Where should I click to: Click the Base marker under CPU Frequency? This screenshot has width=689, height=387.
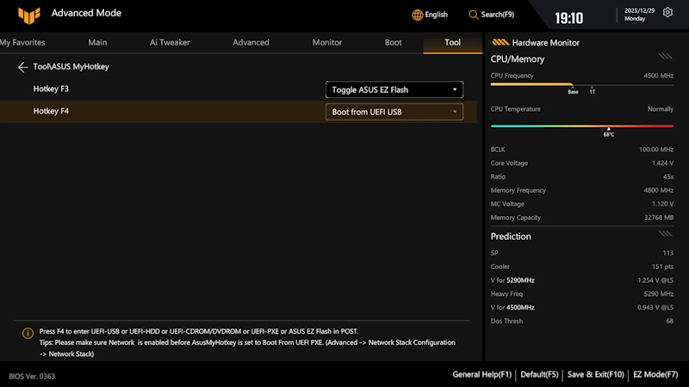tap(573, 90)
